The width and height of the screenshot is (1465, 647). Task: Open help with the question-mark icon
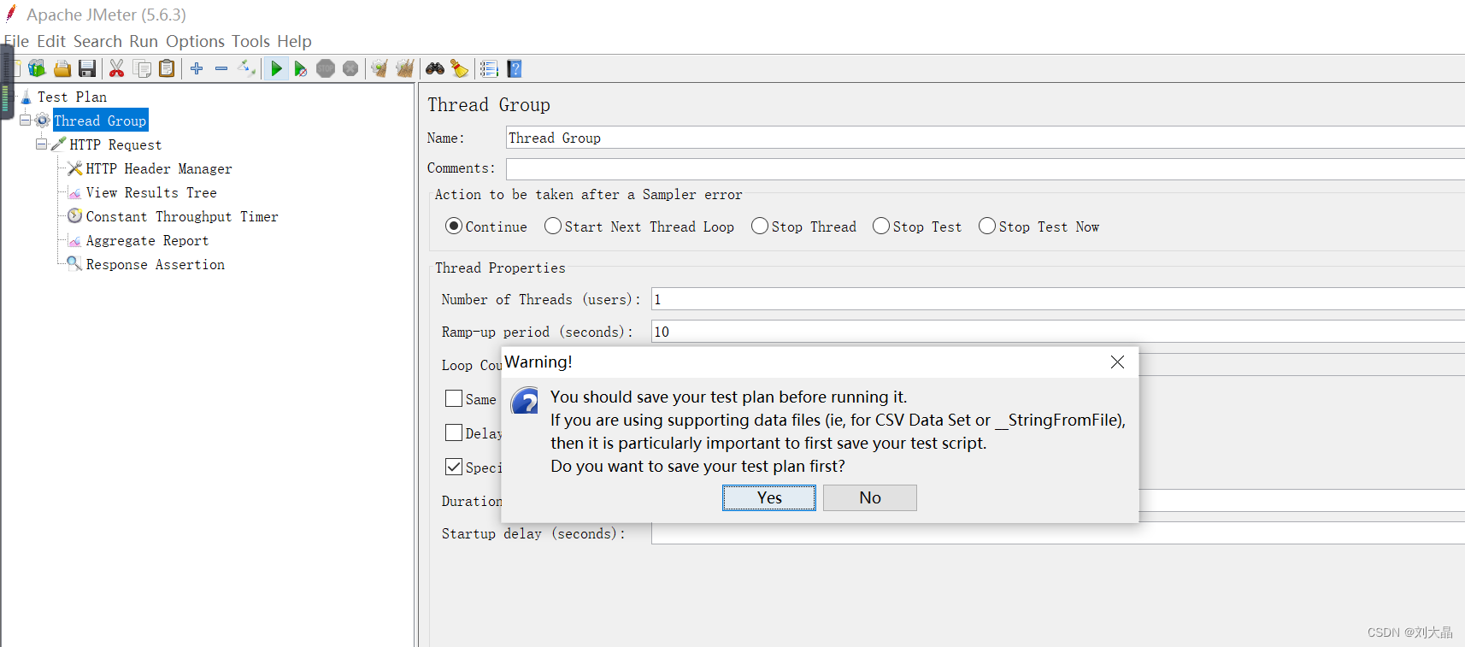515,68
